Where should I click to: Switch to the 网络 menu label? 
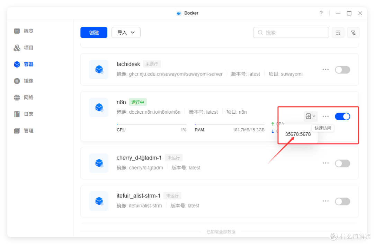tap(29, 97)
